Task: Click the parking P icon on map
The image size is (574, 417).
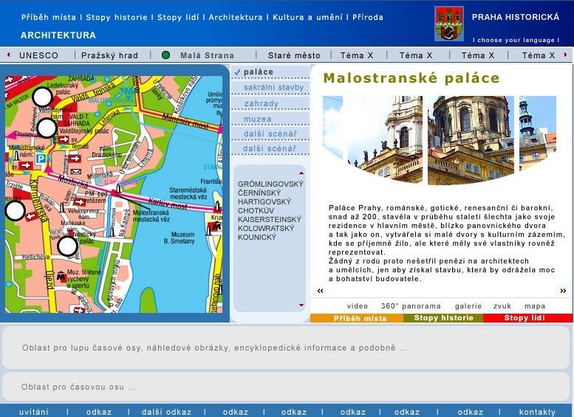Action: 41,157
